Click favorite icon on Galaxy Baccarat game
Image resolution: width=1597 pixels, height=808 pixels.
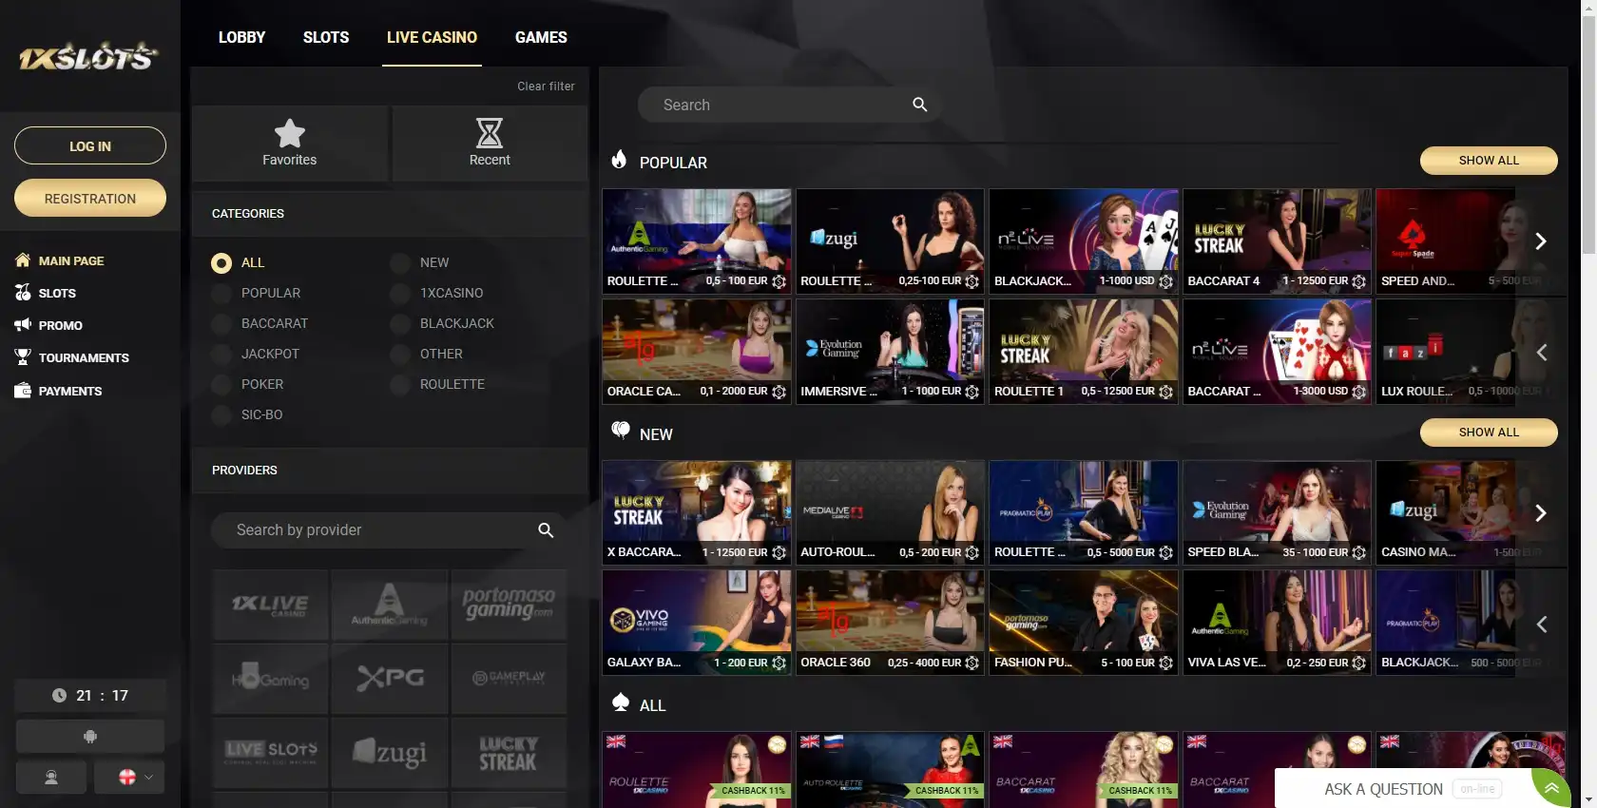point(779,664)
